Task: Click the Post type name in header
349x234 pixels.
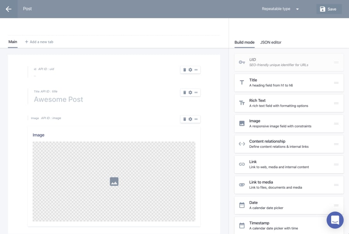Action: tap(28, 9)
